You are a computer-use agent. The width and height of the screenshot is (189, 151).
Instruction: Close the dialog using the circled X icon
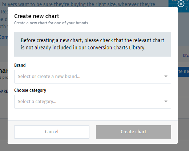pyautogui.click(x=181, y=4)
